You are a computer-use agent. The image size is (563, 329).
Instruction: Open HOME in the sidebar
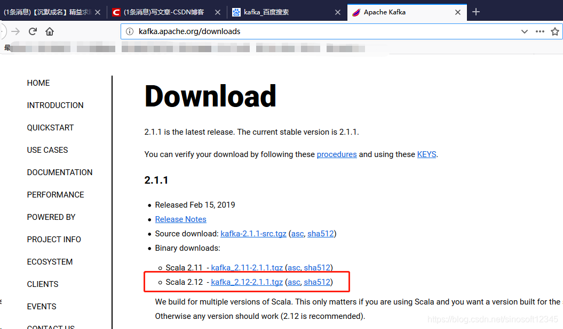[x=38, y=83]
